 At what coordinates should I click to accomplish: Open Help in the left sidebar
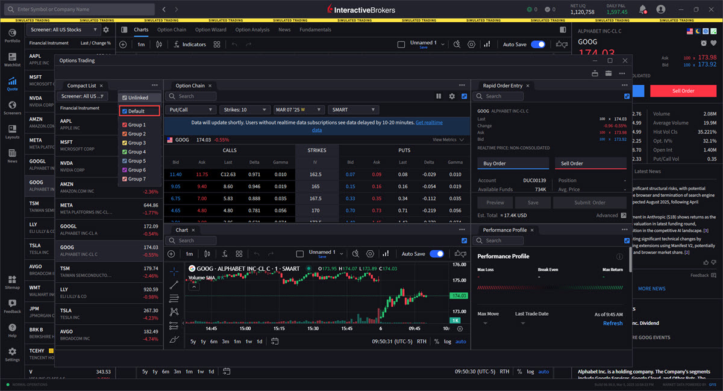[x=12, y=330]
